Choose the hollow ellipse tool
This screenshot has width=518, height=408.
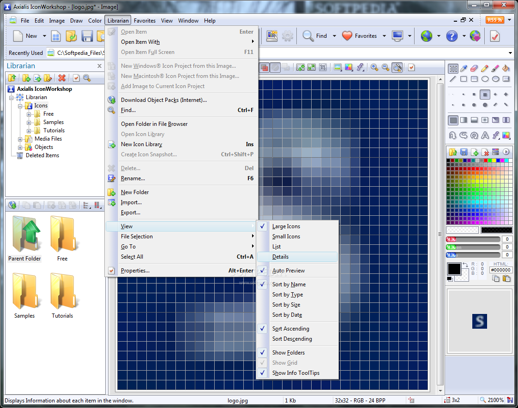tap(485, 79)
